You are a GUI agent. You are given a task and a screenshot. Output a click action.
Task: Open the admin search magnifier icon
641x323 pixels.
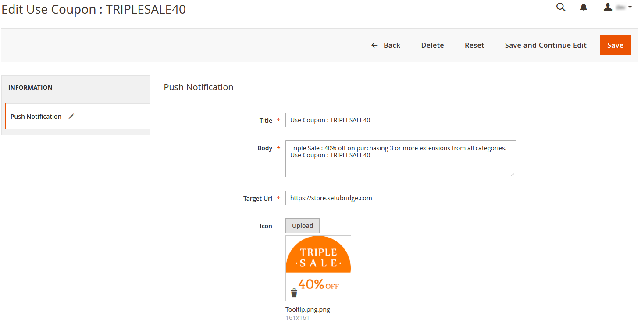point(561,7)
